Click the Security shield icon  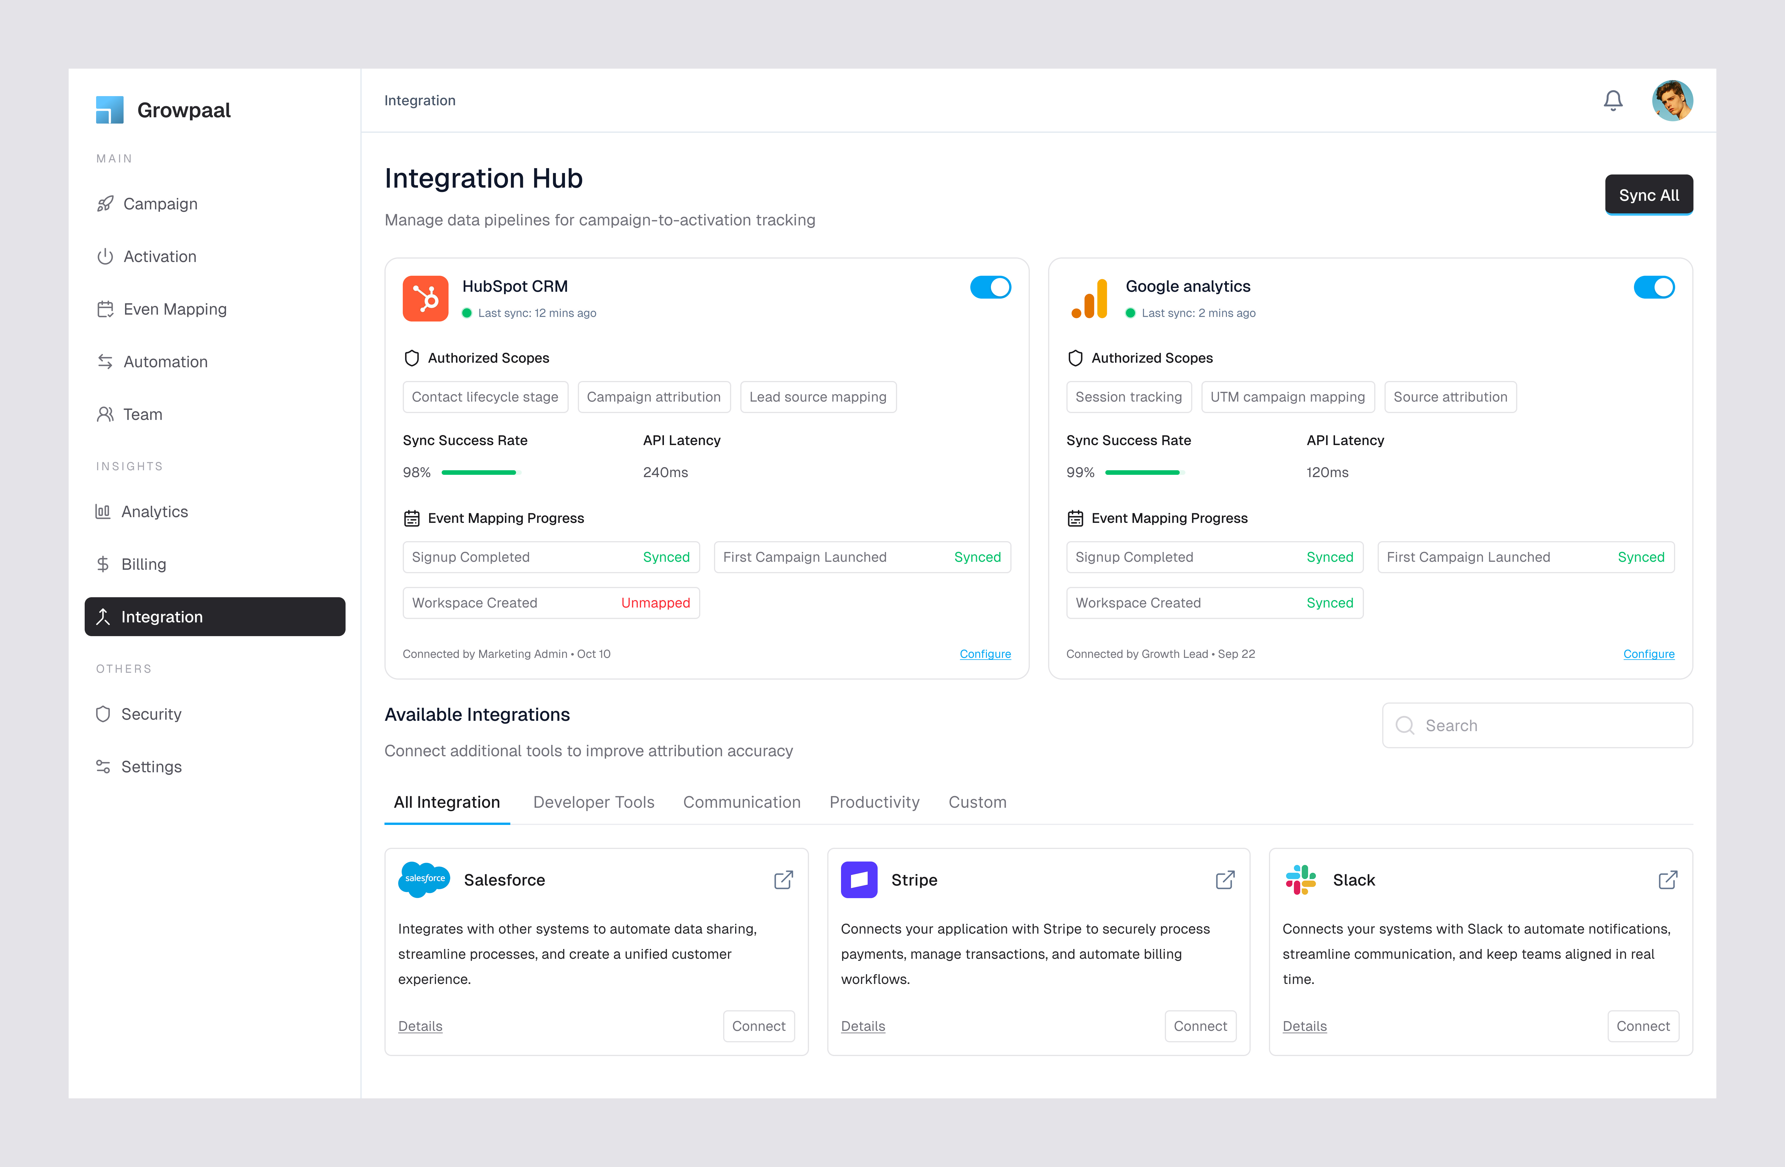coord(103,714)
